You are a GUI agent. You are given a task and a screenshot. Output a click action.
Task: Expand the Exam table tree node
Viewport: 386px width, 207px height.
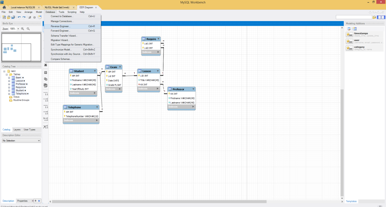coord(9,77)
